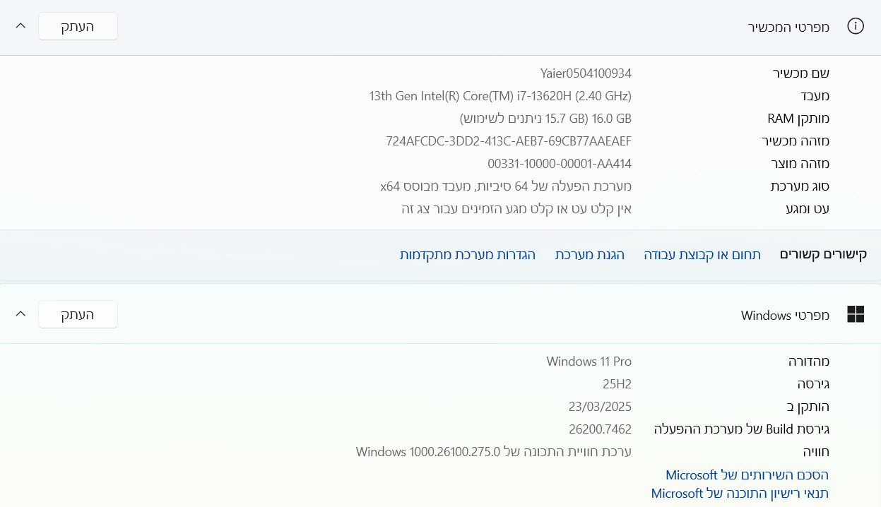Click the device ID starting 724AFCDC
The width and height of the screenshot is (881, 507).
pos(509,141)
